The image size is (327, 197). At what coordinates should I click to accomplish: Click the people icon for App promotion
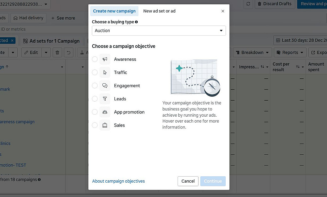click(x=105, y=112)
